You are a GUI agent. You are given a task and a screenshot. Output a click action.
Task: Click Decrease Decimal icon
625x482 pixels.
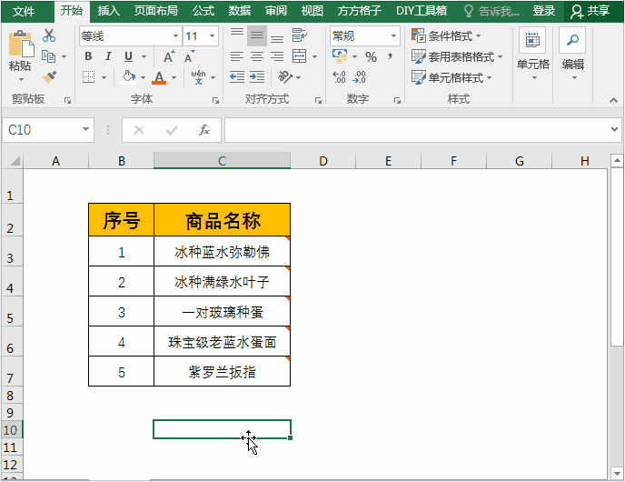[359, 76]
